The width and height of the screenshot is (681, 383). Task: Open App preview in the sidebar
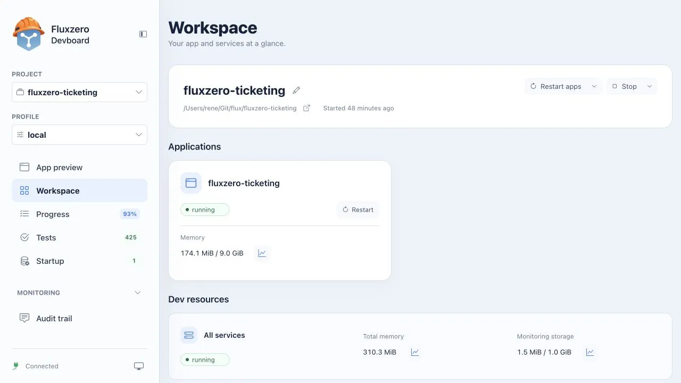[x=79, y=167]
